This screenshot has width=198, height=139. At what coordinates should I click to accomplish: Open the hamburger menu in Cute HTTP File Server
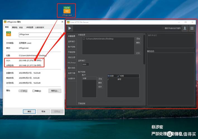tap(192, 28)
